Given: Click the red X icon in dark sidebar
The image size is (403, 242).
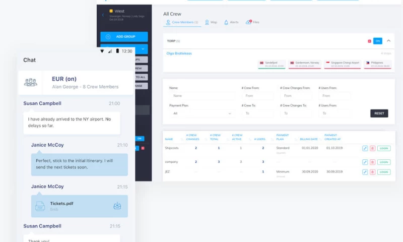Looking at the screenshot, I should pos(143,148).
